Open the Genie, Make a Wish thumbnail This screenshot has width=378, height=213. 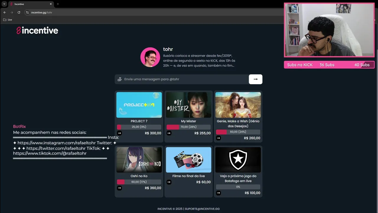(x=238, y=105)
